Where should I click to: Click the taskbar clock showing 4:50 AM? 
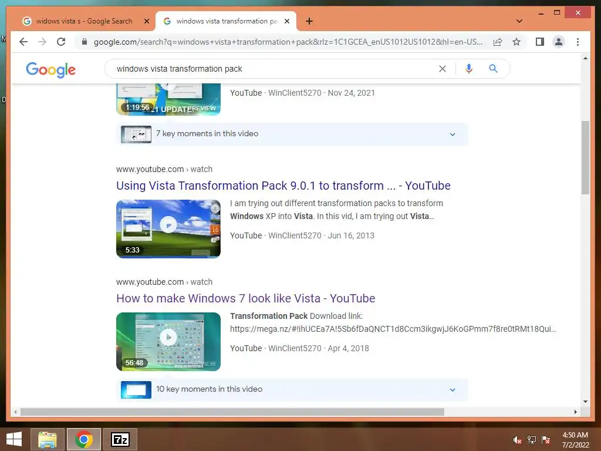(x=575, y=440)
